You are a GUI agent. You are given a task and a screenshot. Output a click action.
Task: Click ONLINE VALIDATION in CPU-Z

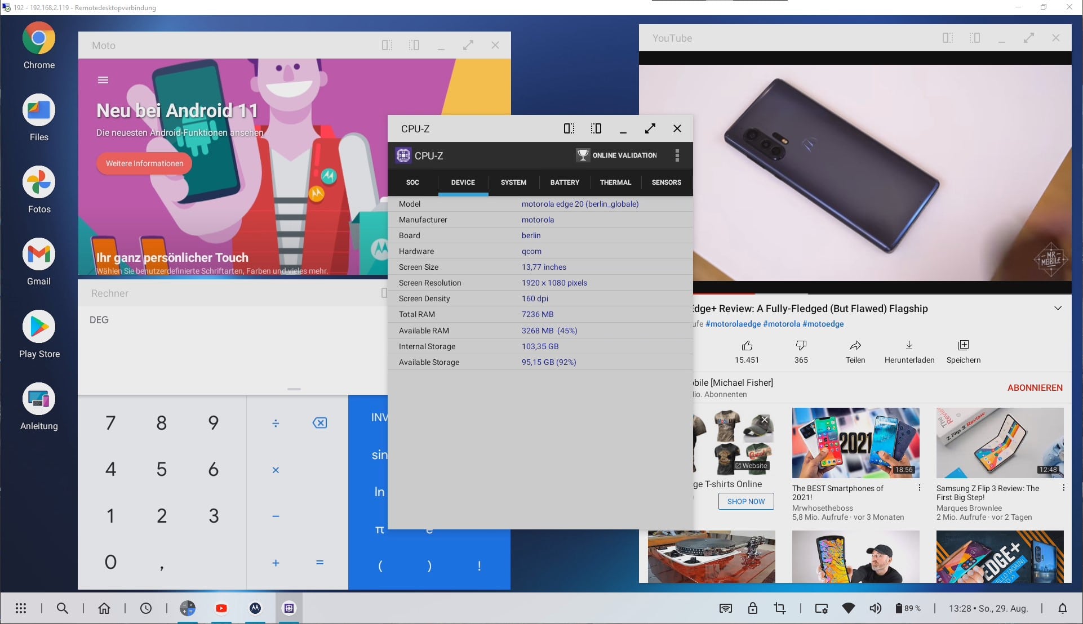click(x=616, y=155)
